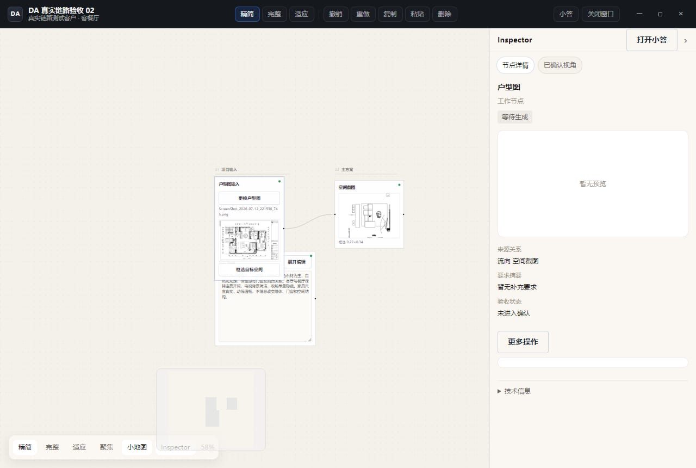The width and height of the screenshot is (696, 468).
Task: Click the DA app logo icon
Action: coord(15,14)
